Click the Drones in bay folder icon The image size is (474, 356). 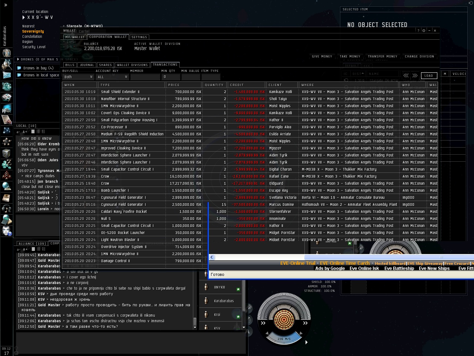tap(19, 68)
